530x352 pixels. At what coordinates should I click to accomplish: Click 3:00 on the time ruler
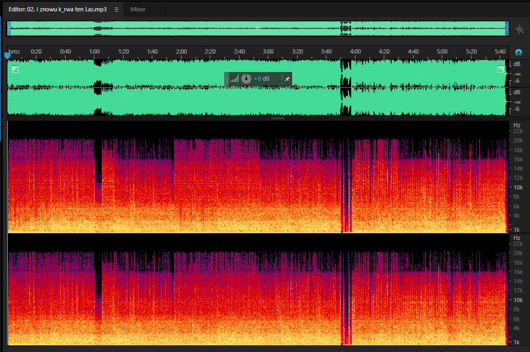(268, 51)
